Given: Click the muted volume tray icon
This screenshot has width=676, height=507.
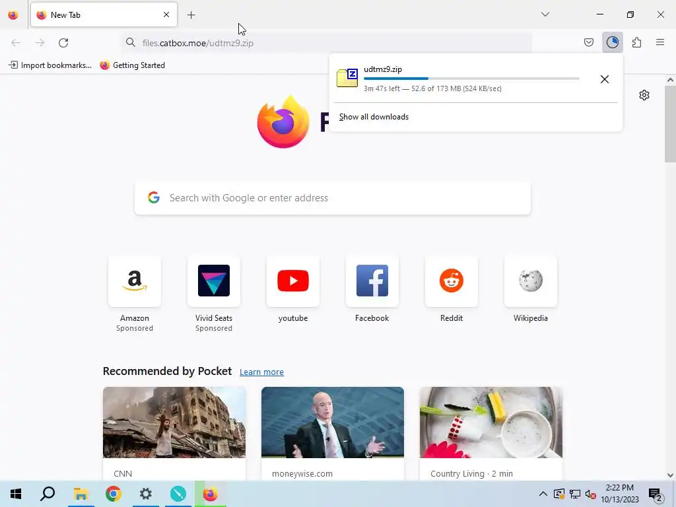Looking at the screenshot, I should click(591, 494).
